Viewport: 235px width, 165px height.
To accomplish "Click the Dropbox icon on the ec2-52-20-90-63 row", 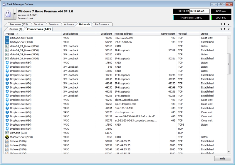I will [7, 121].
